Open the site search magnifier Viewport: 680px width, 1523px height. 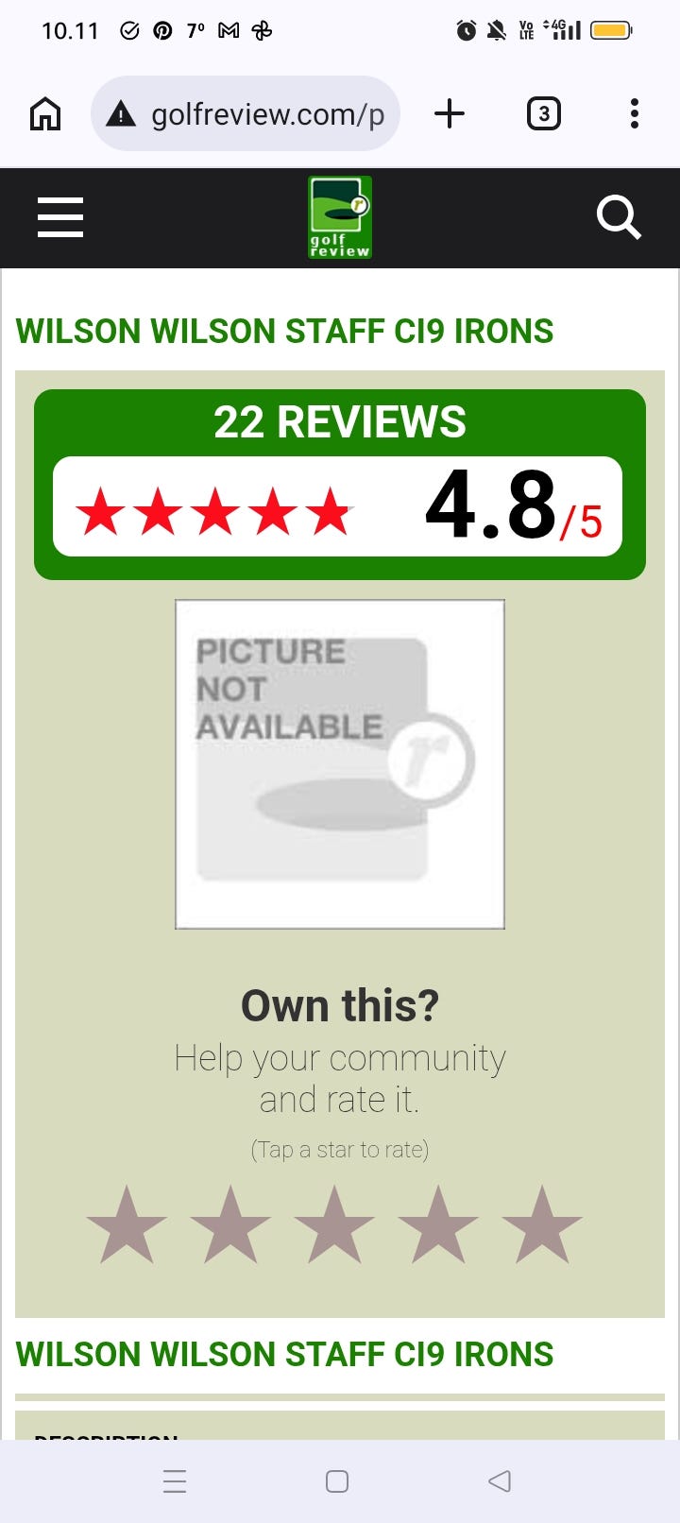click(x=620, y=217)
